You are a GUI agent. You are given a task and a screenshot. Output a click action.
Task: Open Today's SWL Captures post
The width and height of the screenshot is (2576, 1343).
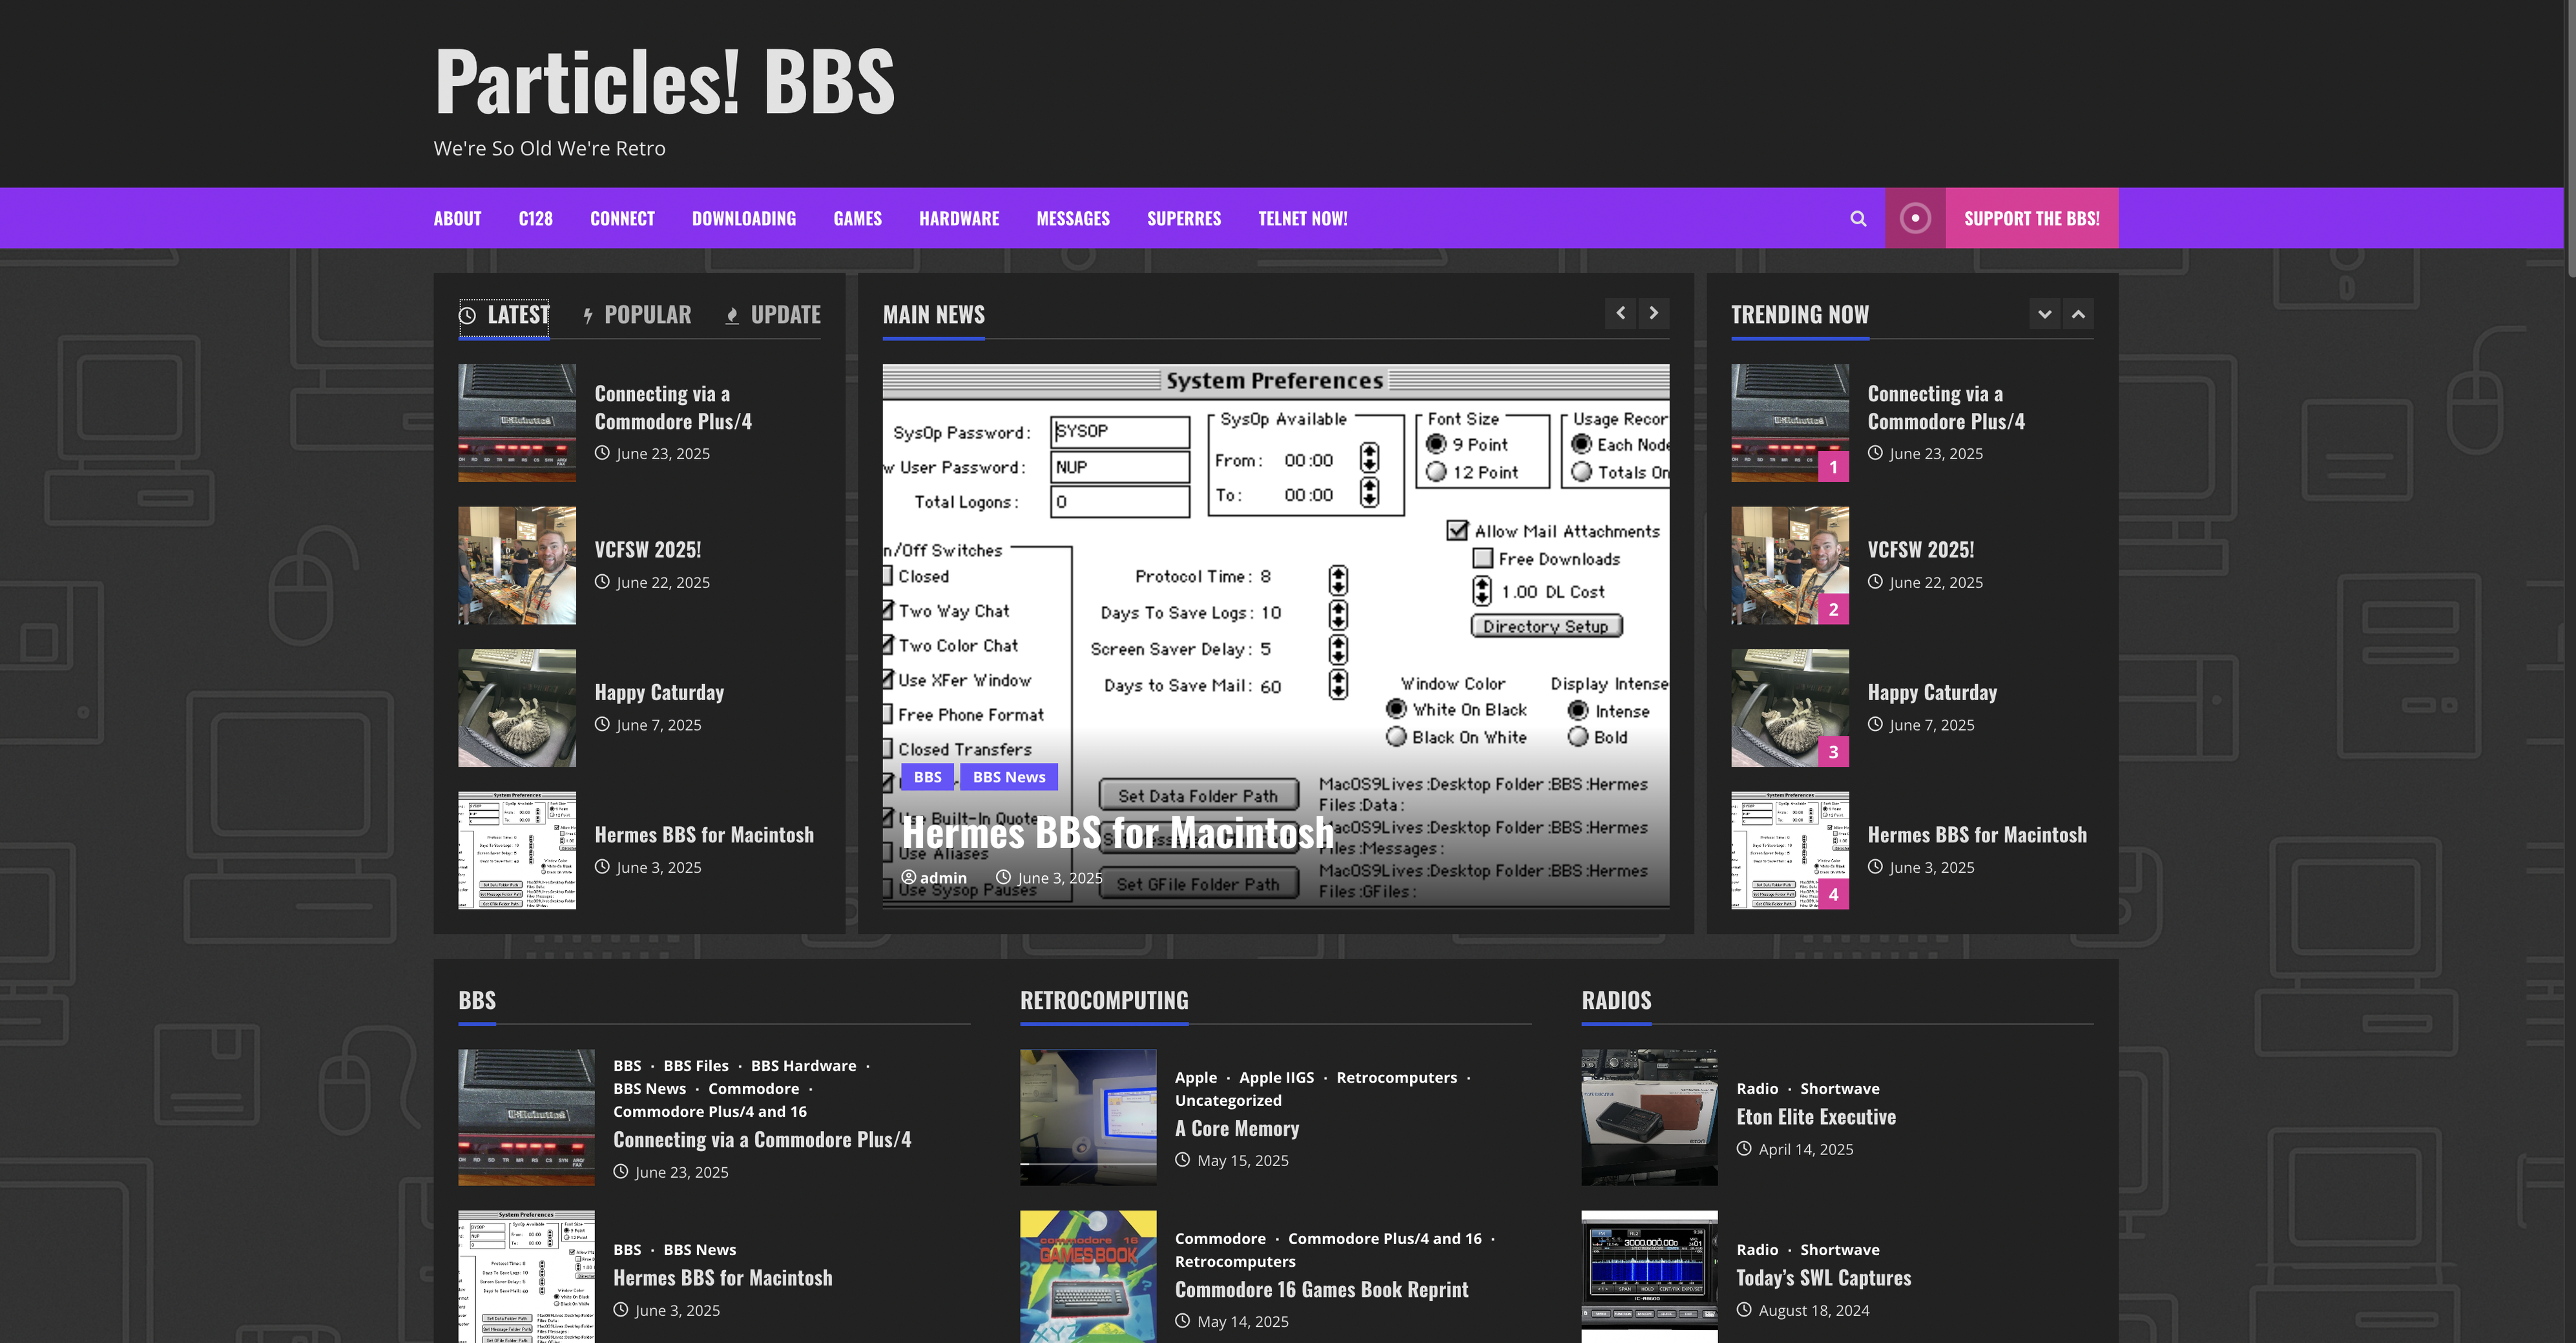[x=1823, y=1277]
